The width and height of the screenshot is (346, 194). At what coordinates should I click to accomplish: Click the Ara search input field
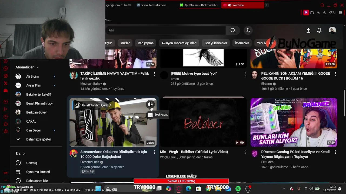pos(165,30)
